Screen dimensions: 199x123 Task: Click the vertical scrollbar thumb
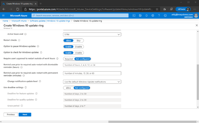[x=198, y=82]
